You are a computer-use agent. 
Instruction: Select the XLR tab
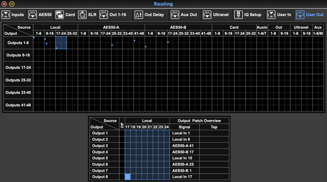pyautogui.click(x=87, y=15)
